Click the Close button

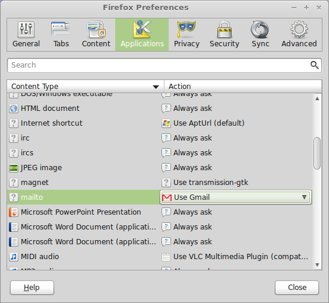point(297,288)
